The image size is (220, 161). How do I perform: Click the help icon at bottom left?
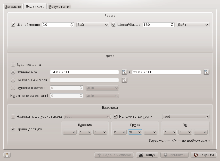pos(7,155)
